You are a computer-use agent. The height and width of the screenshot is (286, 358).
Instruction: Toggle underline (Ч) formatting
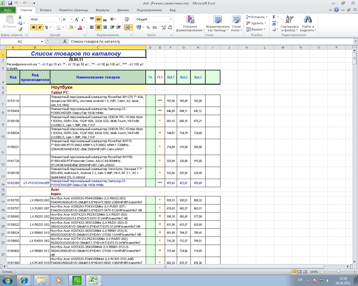[46, 27]
